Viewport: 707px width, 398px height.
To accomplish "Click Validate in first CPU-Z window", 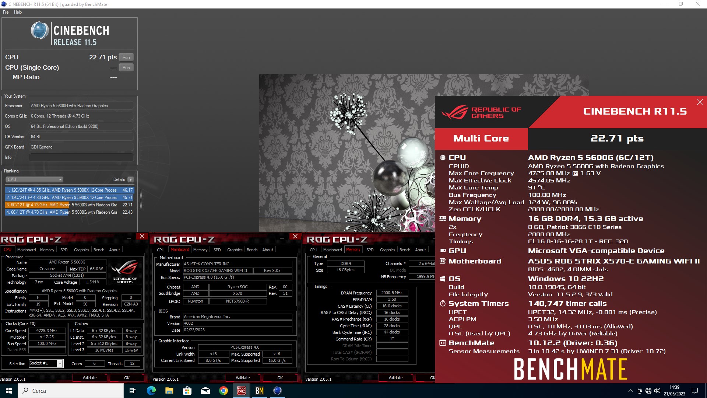I will tap(89, 378).
